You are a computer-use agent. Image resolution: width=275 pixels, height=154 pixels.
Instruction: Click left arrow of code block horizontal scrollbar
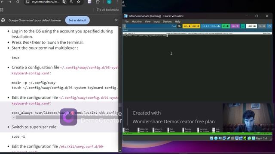13,118
